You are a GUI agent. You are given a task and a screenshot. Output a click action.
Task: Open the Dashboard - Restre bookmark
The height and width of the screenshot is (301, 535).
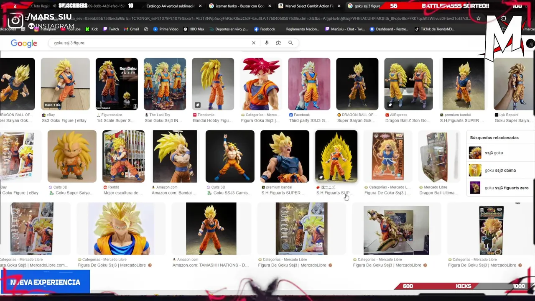coord(389,29)
